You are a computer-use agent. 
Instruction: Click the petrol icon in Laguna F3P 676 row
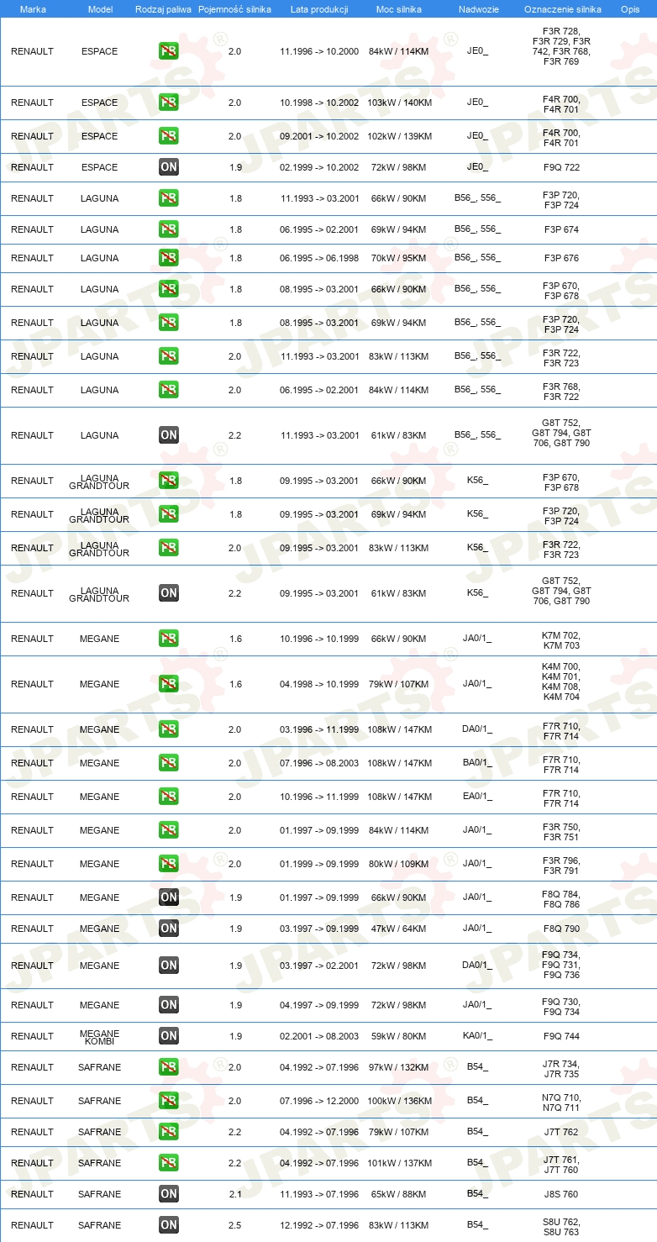pyautogui.click(x=169, y=258)
